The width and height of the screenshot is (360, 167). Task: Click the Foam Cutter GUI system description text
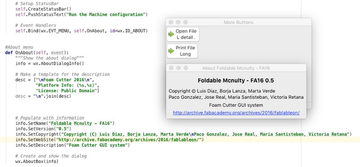[x=236, y=105]
